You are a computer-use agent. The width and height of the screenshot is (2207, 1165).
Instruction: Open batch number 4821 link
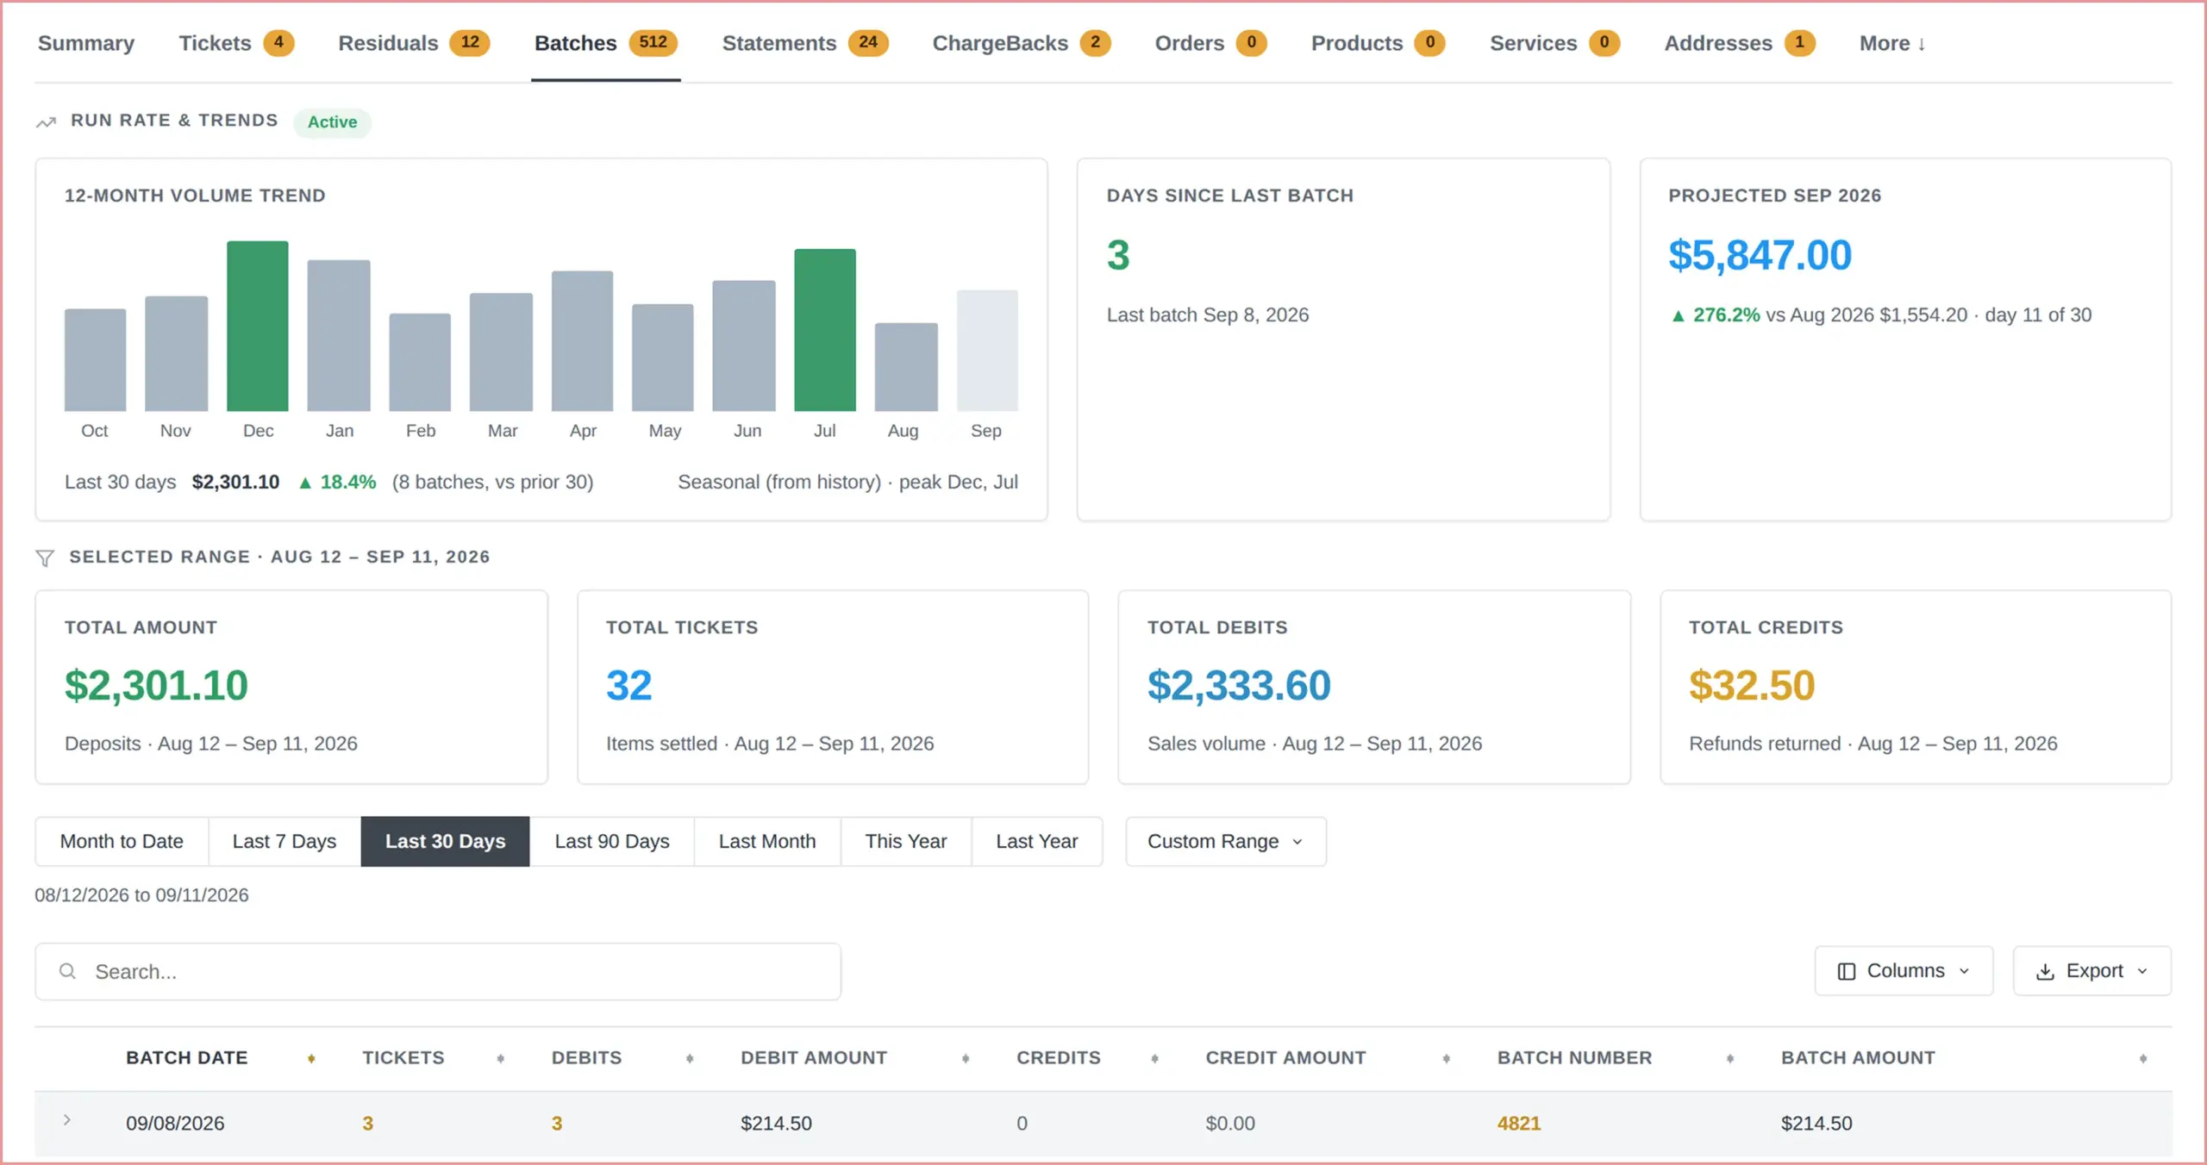(x=1518, y=1123)
